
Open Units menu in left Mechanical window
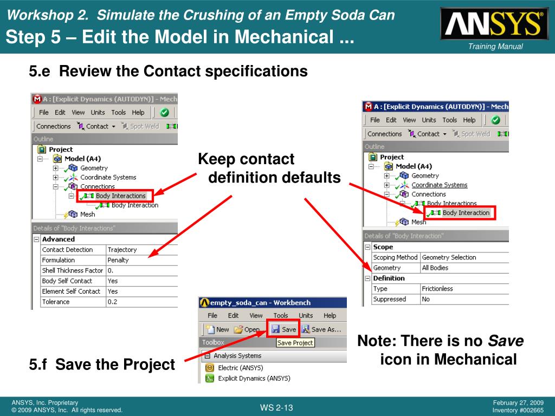98,113
